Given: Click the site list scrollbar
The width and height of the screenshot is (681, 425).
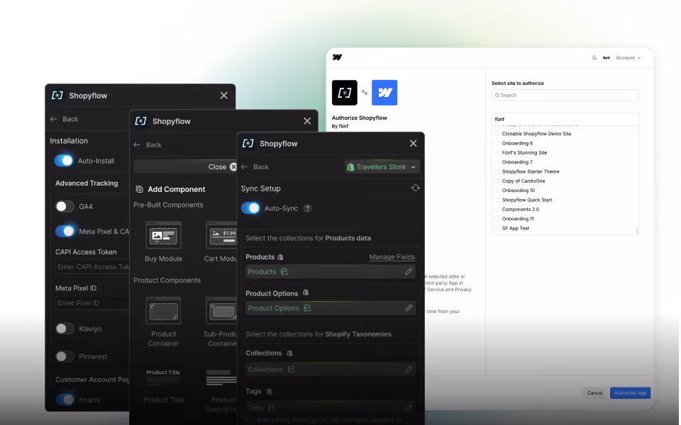Looking at the screenshot, I should tap(637, 229).
